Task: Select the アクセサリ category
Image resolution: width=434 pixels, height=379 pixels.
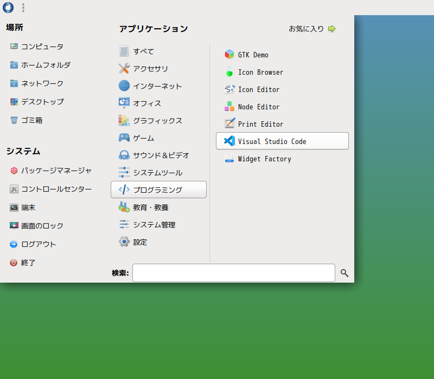Action: click(x=158, y=69)
